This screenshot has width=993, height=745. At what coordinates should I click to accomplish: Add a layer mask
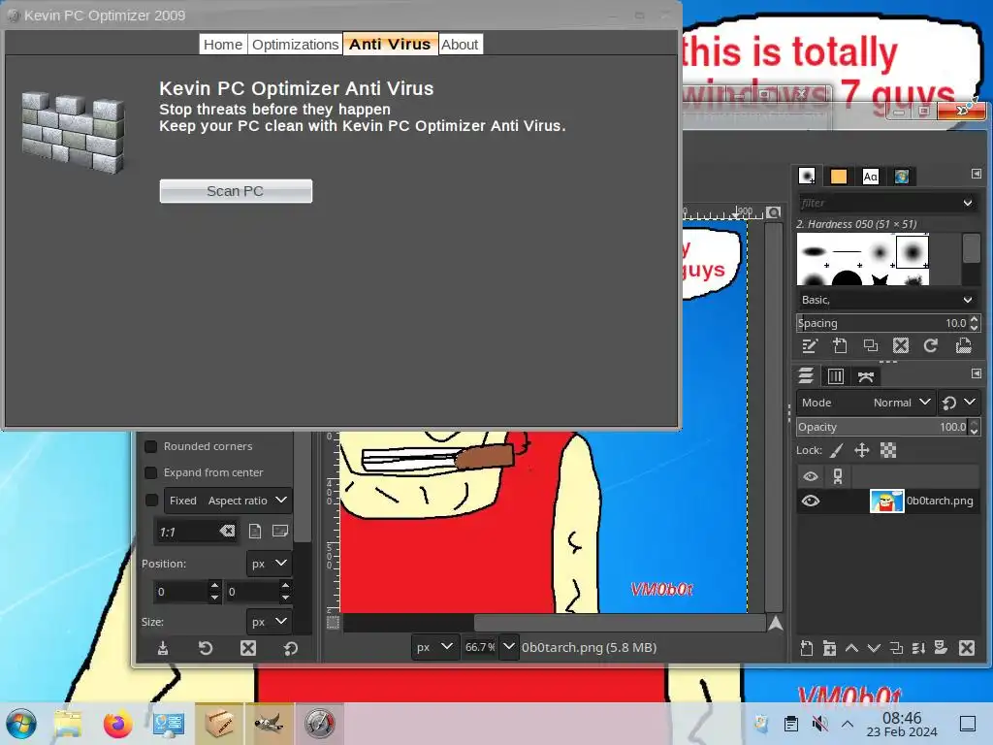(941, 647)
